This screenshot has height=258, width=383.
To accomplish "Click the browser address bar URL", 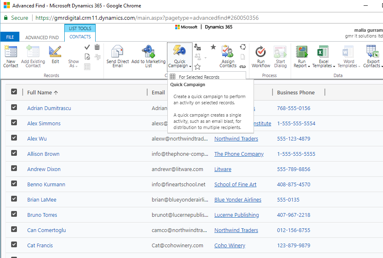I will coord(147,18).
